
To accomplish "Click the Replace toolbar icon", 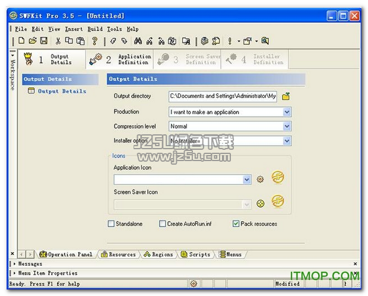I will (x=172, y=41).
